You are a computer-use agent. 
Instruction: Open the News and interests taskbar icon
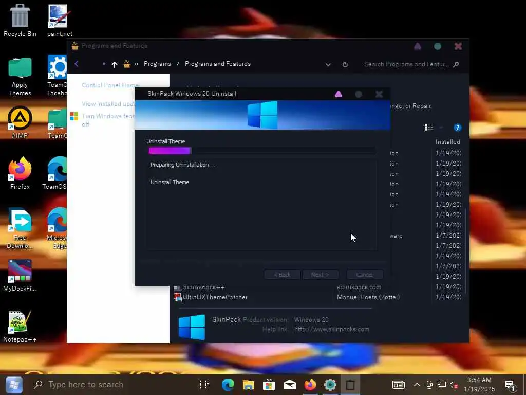click(399, 385)
